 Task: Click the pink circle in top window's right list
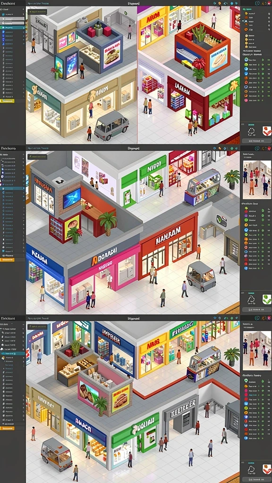pyautogui.click(x=246, y=100)
